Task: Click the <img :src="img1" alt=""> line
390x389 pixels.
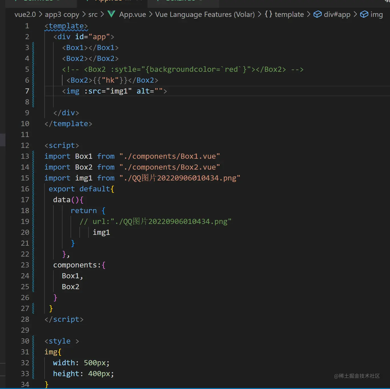Action: [x=114, y=91]
